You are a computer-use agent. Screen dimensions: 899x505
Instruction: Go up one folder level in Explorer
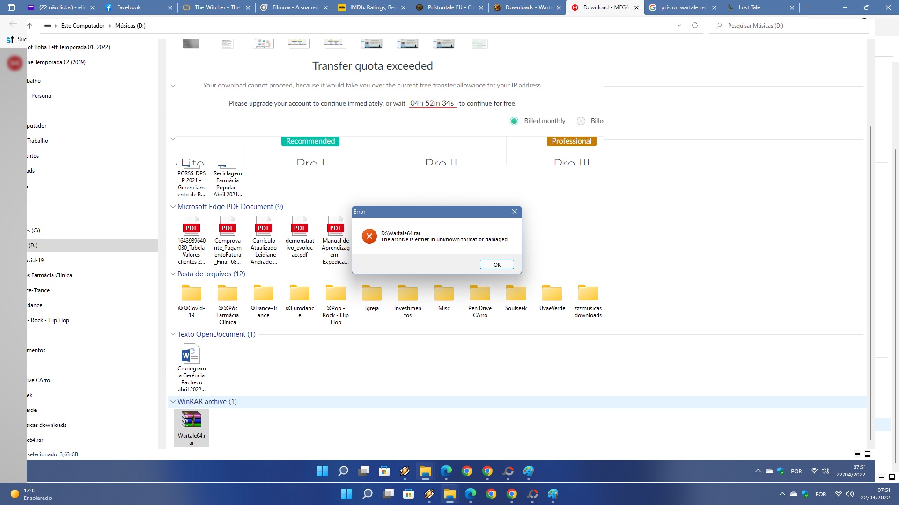coord(29,25)
